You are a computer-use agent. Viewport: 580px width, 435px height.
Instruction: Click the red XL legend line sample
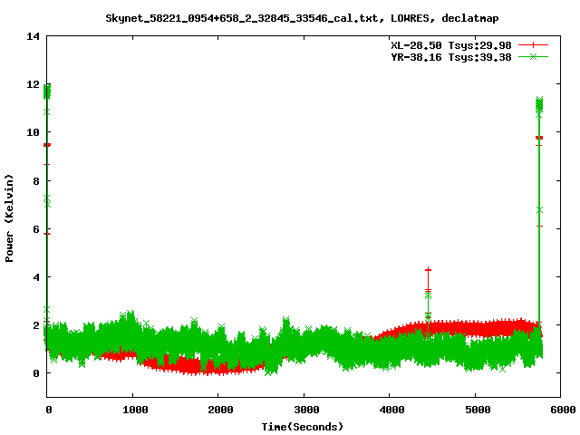click(533, 45)
